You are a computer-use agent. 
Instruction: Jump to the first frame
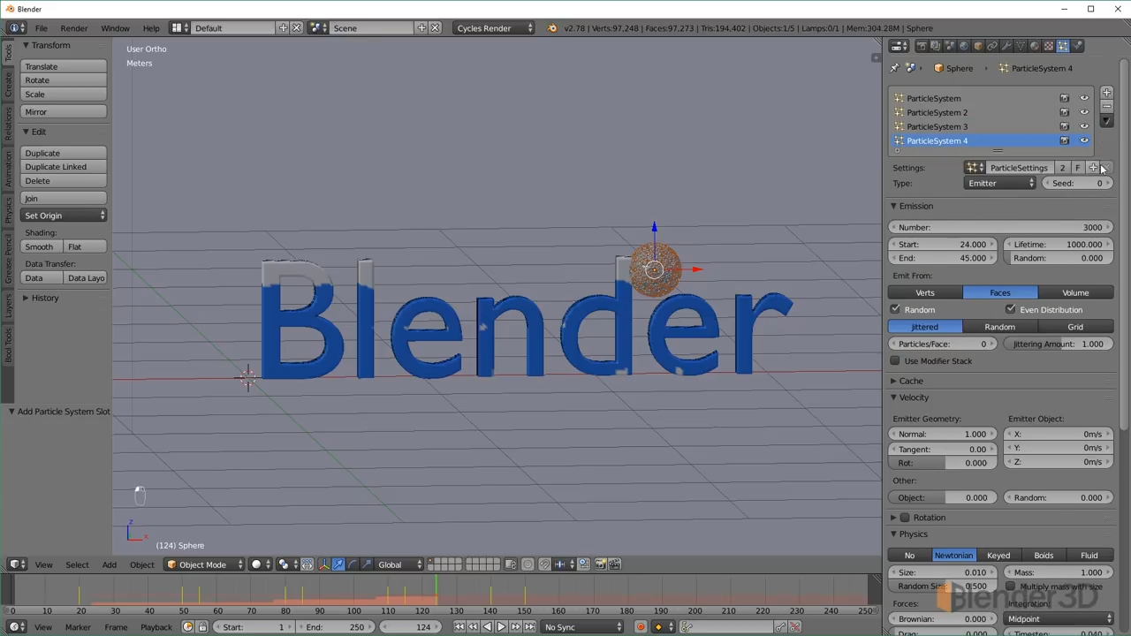pos(459,627)
